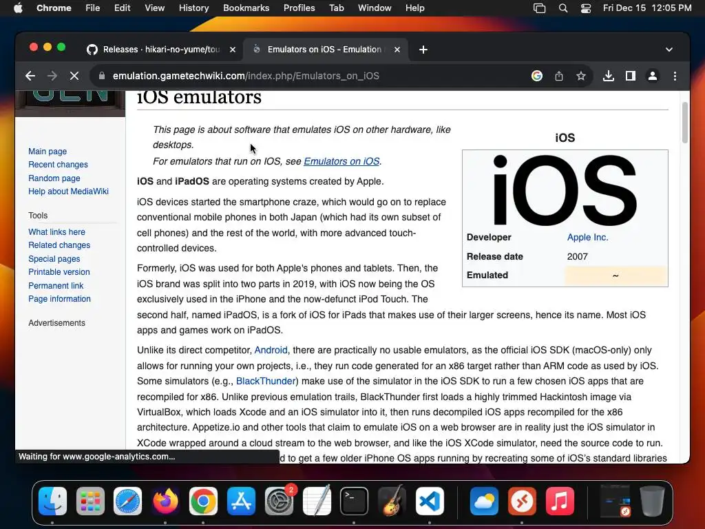Stop loading the page with the X button
The width and height of the screenshot is (705, 529).
click(74, 76)
